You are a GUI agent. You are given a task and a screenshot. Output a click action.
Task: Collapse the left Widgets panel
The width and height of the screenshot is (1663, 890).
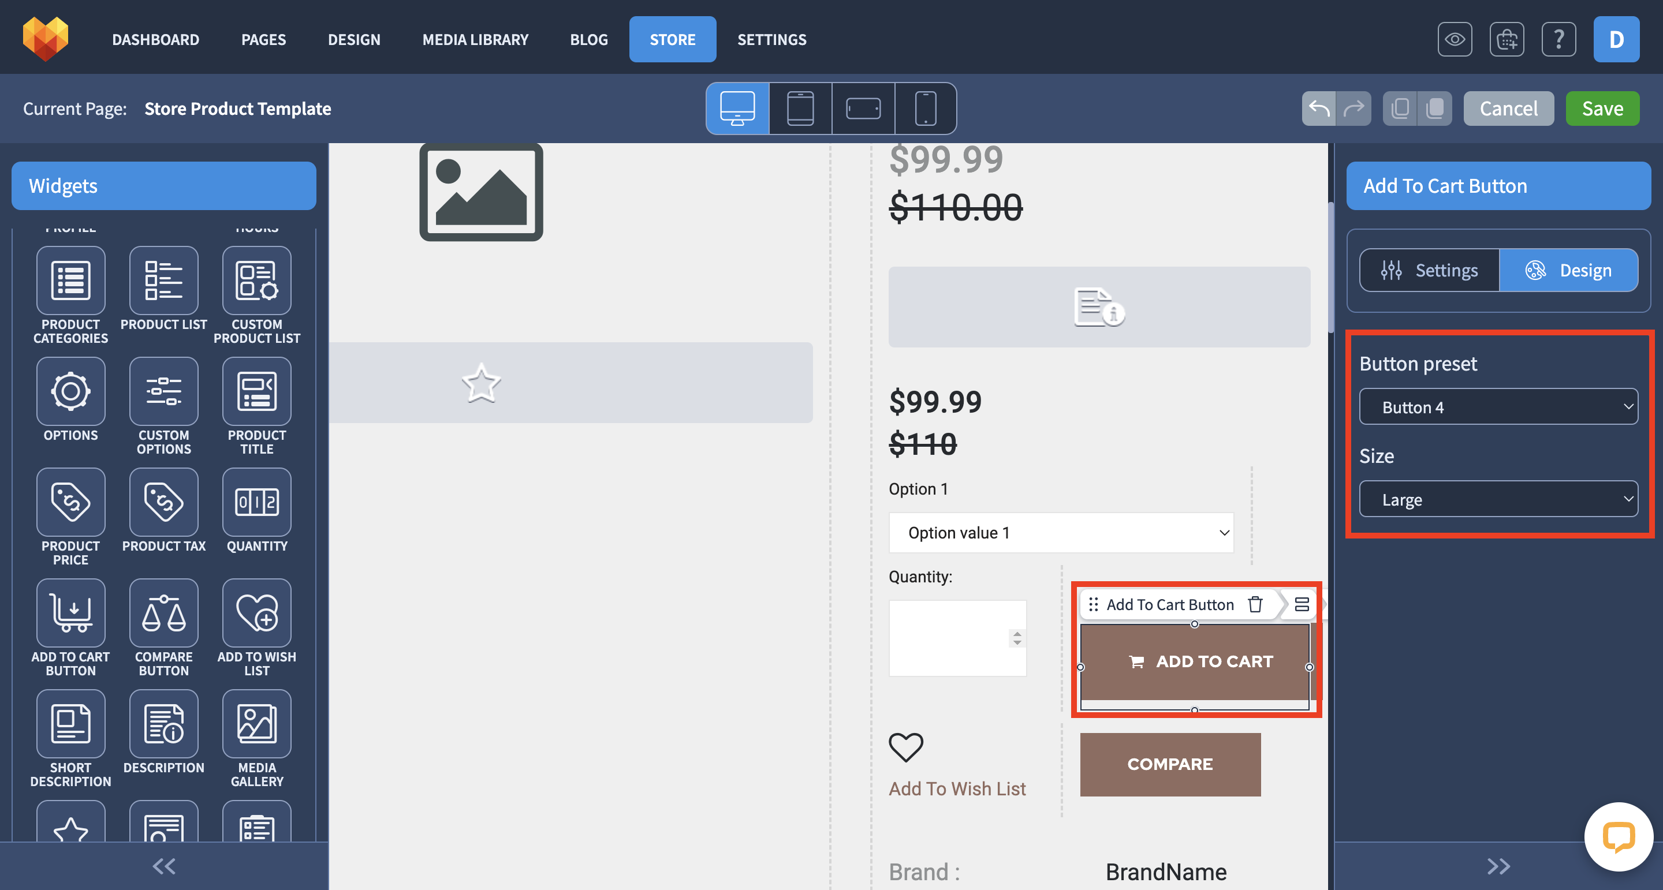[164, 866]
